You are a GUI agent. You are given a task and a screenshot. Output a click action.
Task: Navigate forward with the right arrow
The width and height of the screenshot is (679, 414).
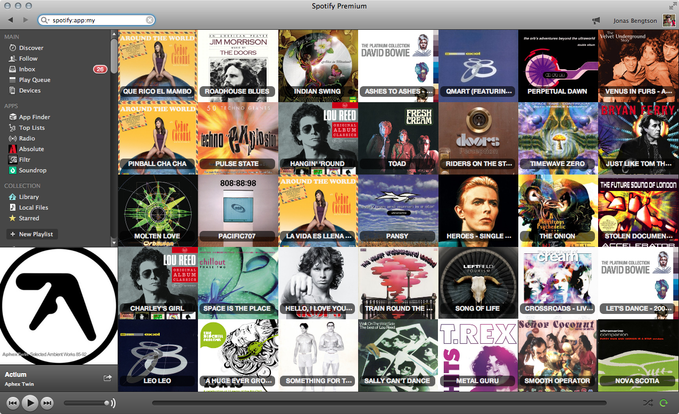[x=26, y=20]
